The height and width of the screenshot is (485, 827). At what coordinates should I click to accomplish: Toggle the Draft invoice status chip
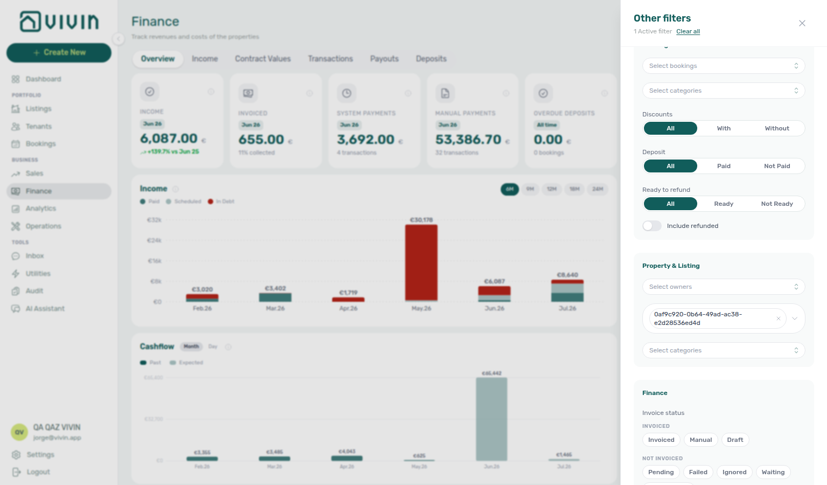pyautogui.click(x=735, y=440)
